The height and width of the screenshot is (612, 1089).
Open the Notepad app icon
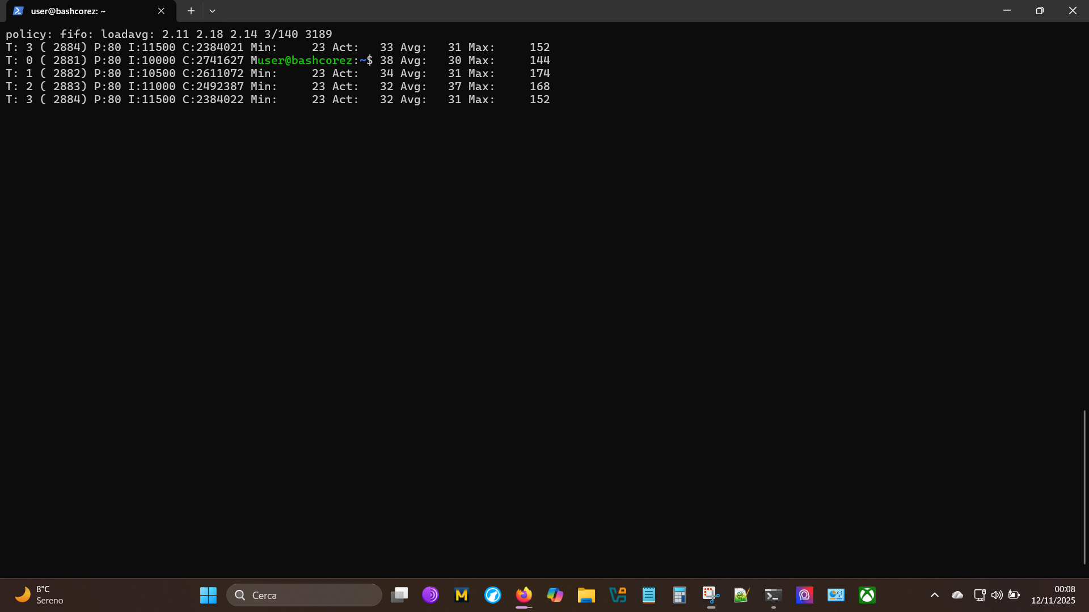648,595
